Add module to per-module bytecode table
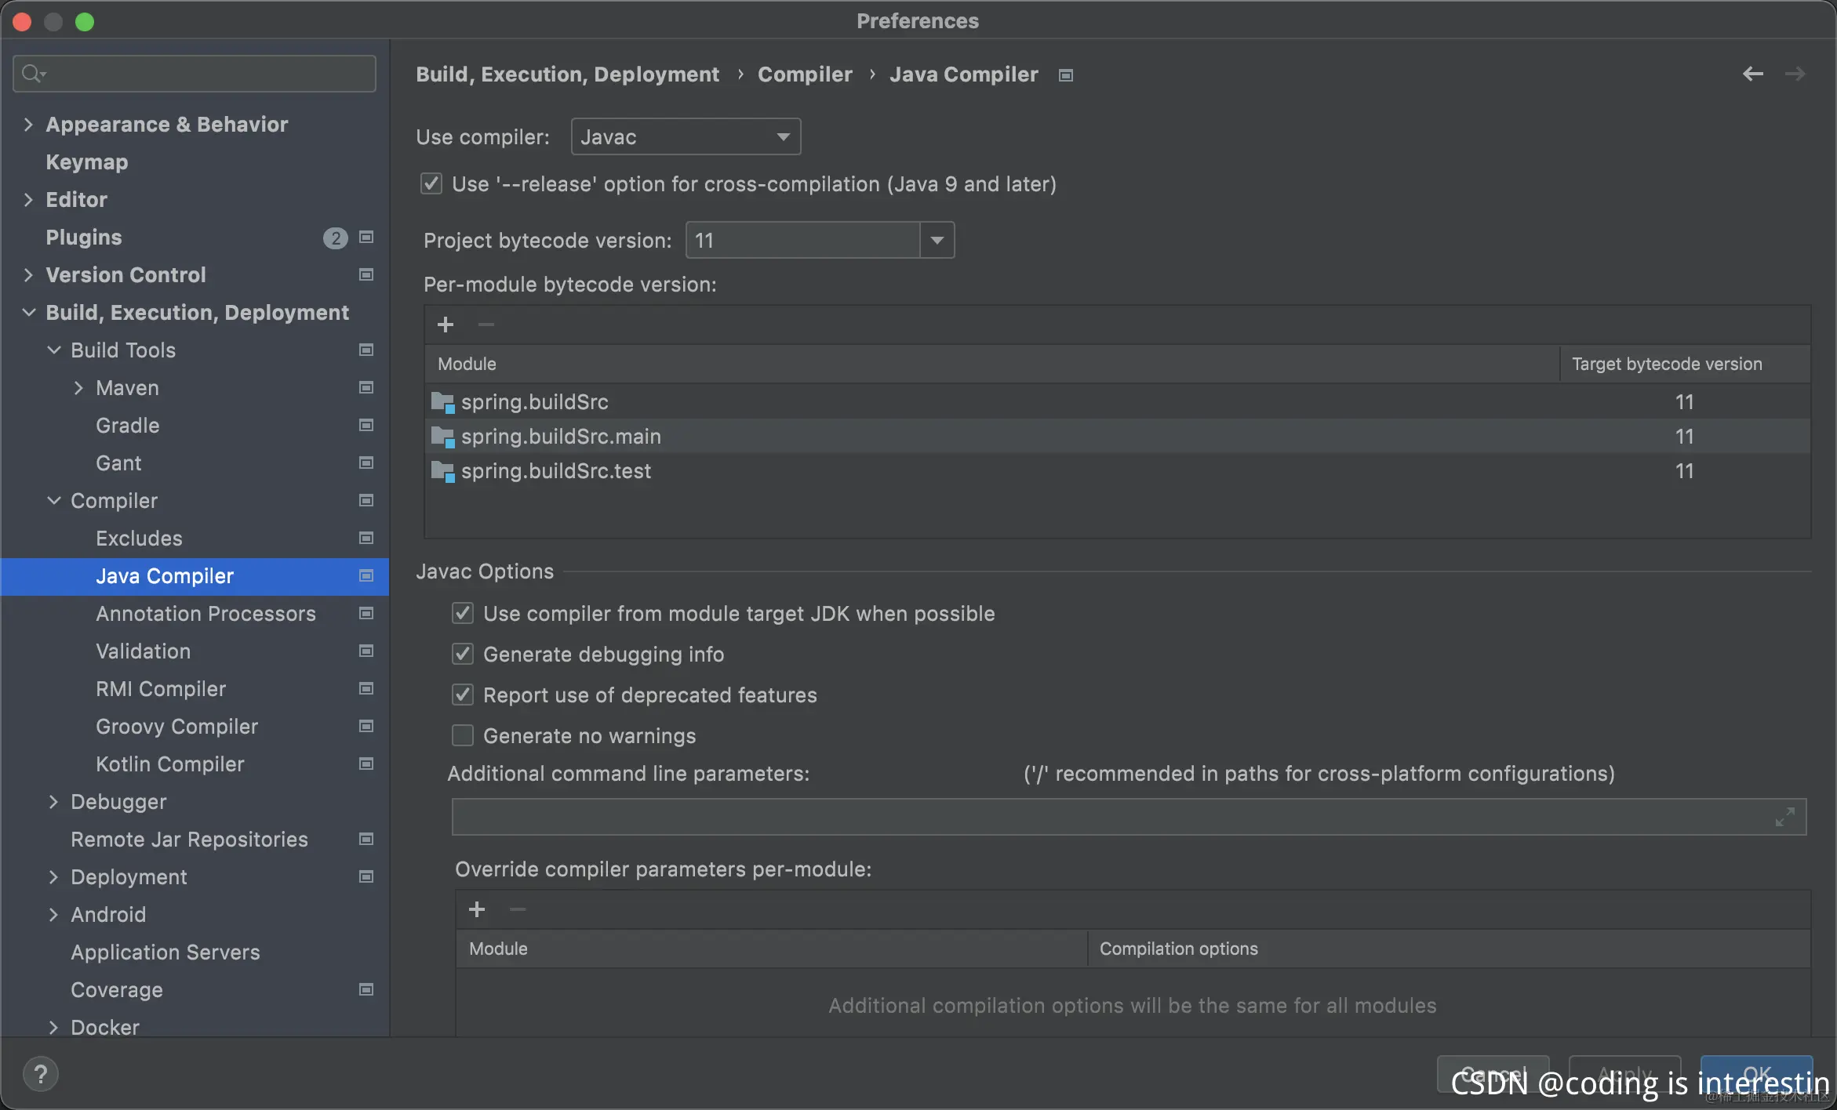This screenshot has width=1837, height=1110. pyautogui.click(x=446, y=325)
